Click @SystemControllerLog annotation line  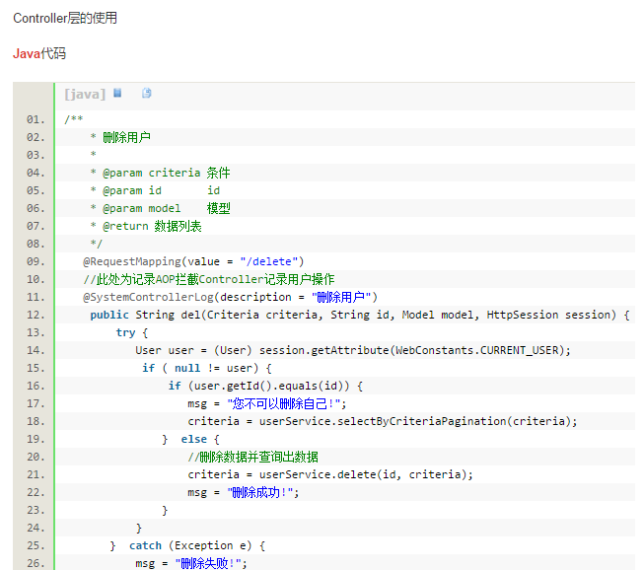pyautogui.click(x=230, y=297)
